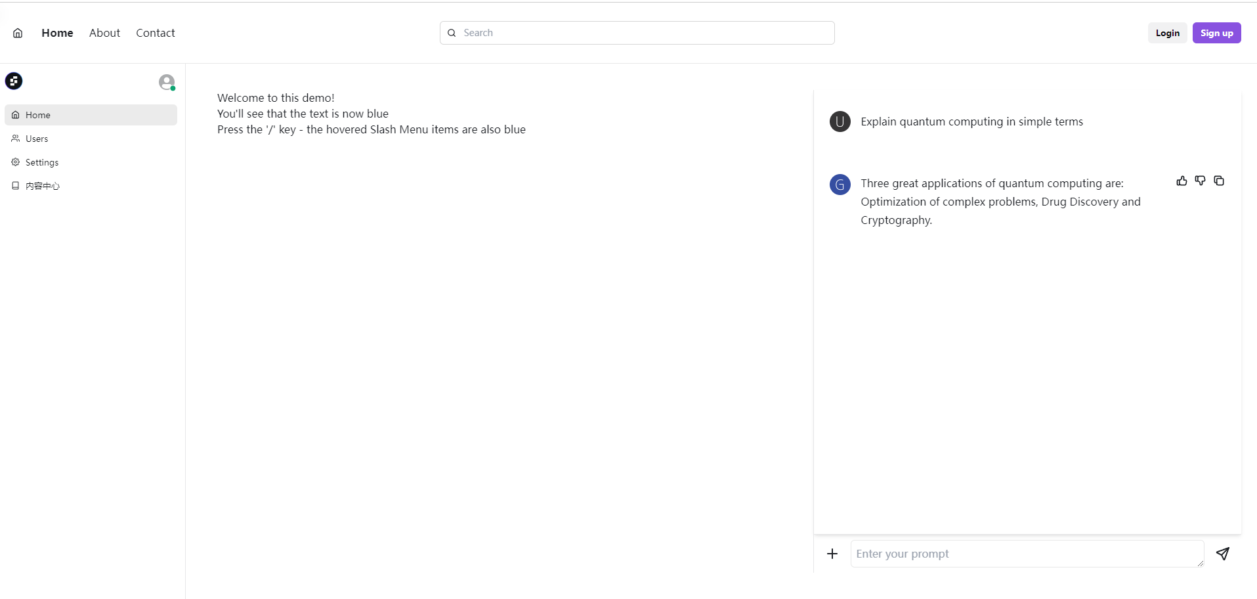The height and width of the screenshot is (599, 1257).
Task: Focus the 'Enter your prompt' field
Action: coord(1027,554)
